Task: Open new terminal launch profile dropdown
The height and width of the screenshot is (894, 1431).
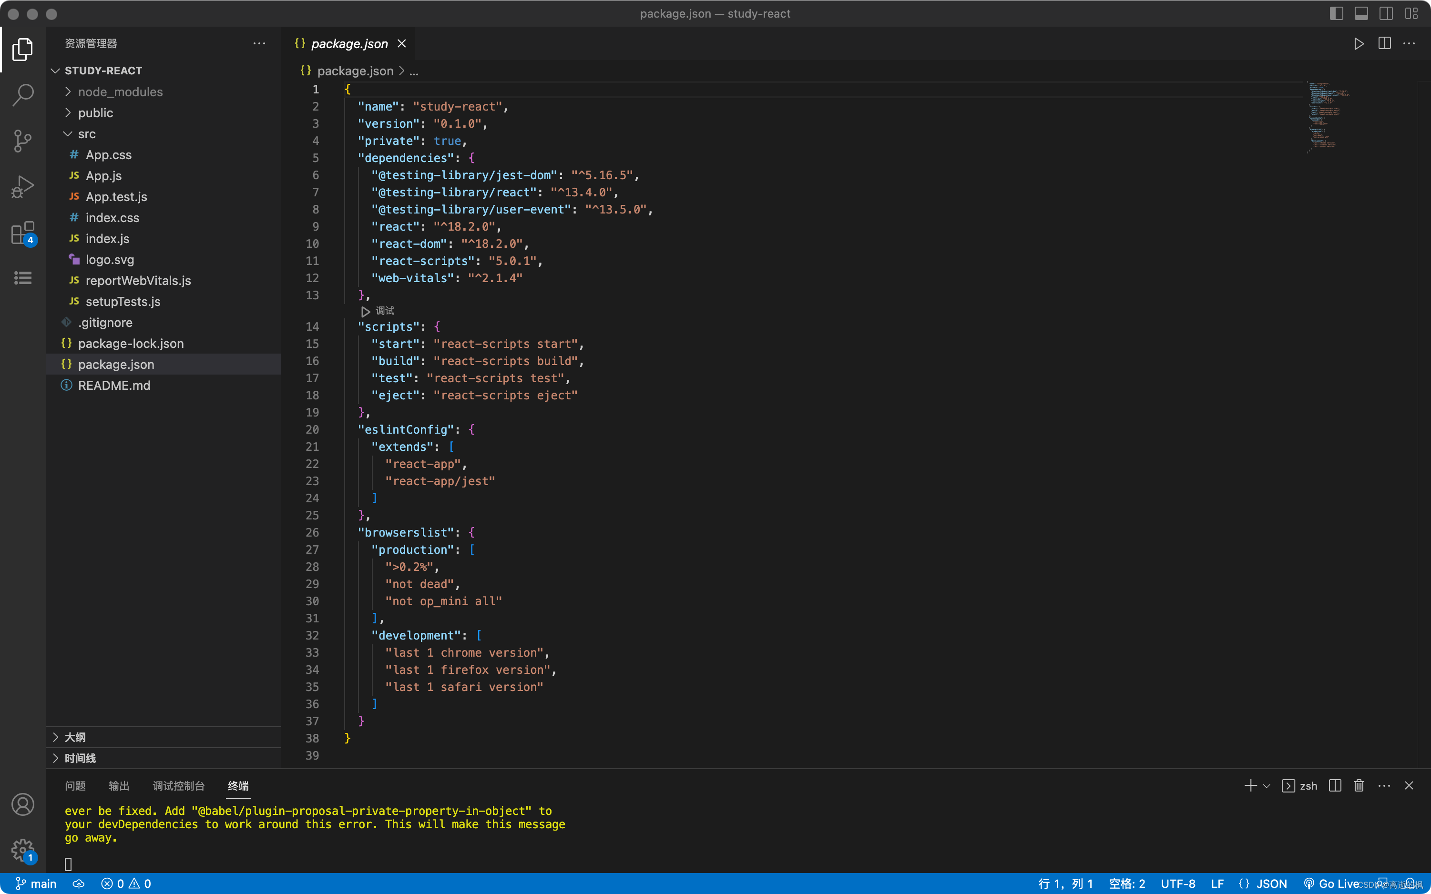Action: point(1267,786)
